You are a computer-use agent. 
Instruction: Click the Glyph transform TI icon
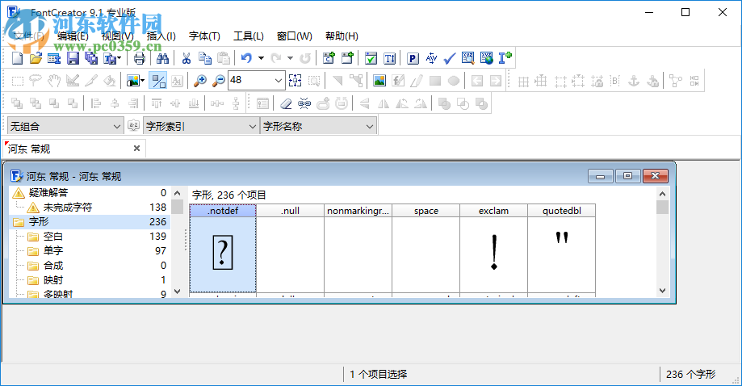tap(389, 58)
